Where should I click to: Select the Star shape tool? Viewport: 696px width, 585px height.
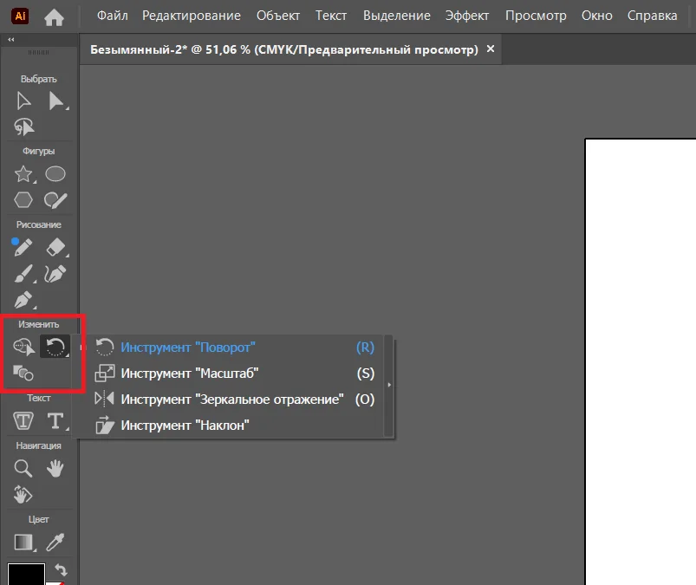[x=23, y=174]
